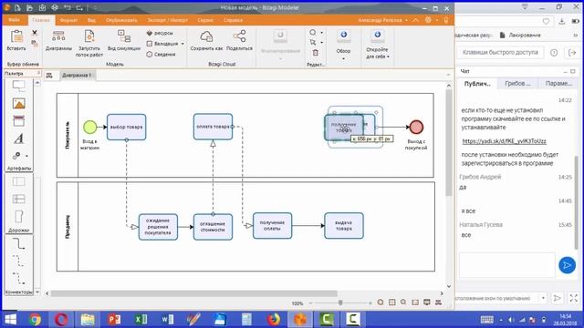Select the Image artifact in the palette

[x=18, y=103]
